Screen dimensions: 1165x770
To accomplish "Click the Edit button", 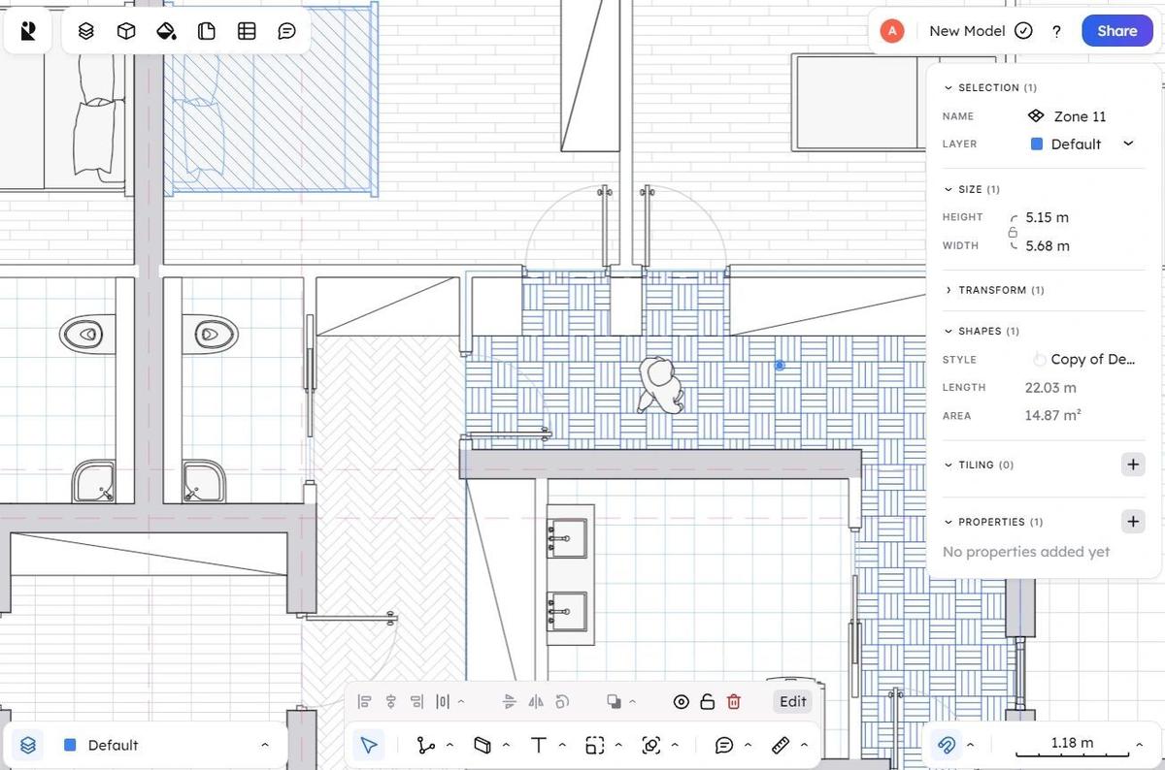I will [x=793, y=701].
